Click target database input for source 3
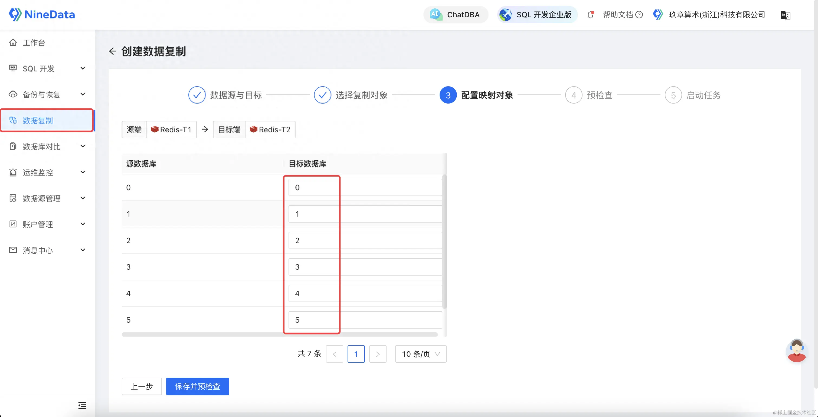This screenshot has height=417, width=818. point(365,267)
